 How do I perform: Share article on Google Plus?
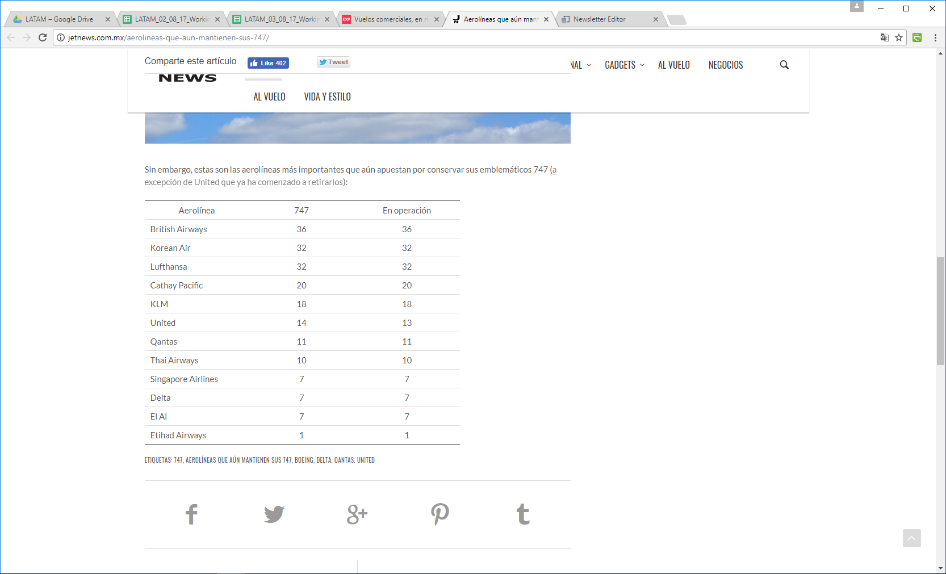(x=357, y=514)
